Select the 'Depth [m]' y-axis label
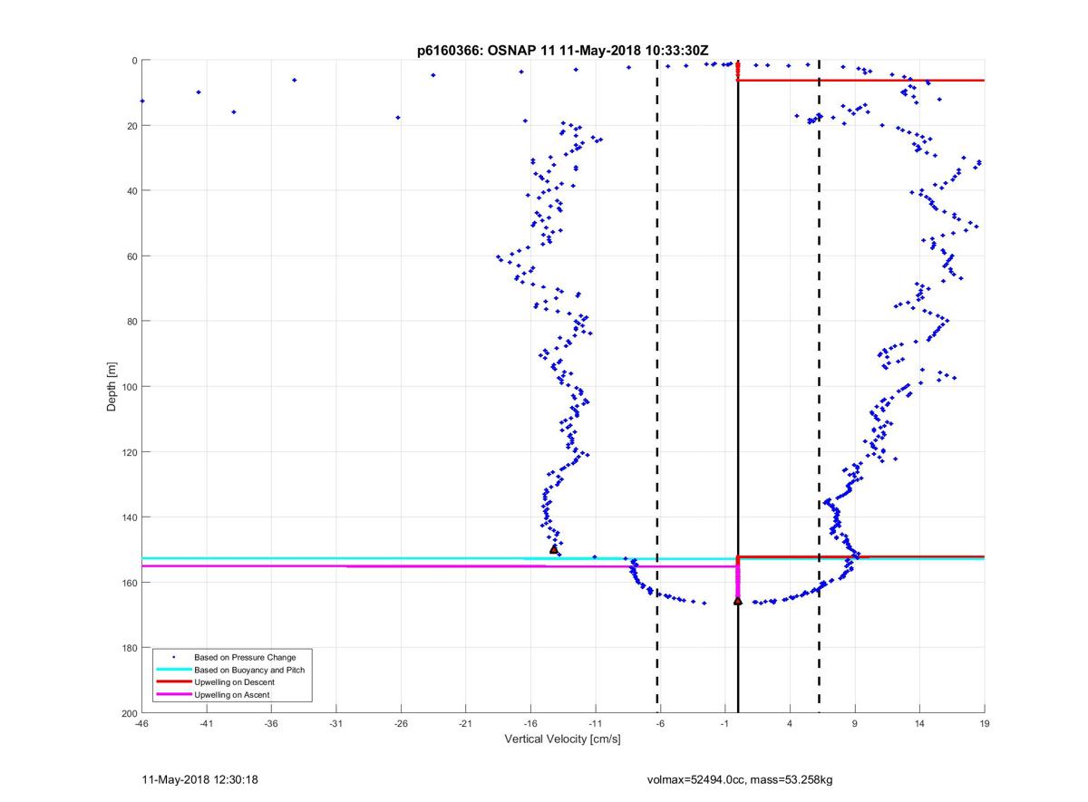 pyautogui.click(x=112, y=387)
